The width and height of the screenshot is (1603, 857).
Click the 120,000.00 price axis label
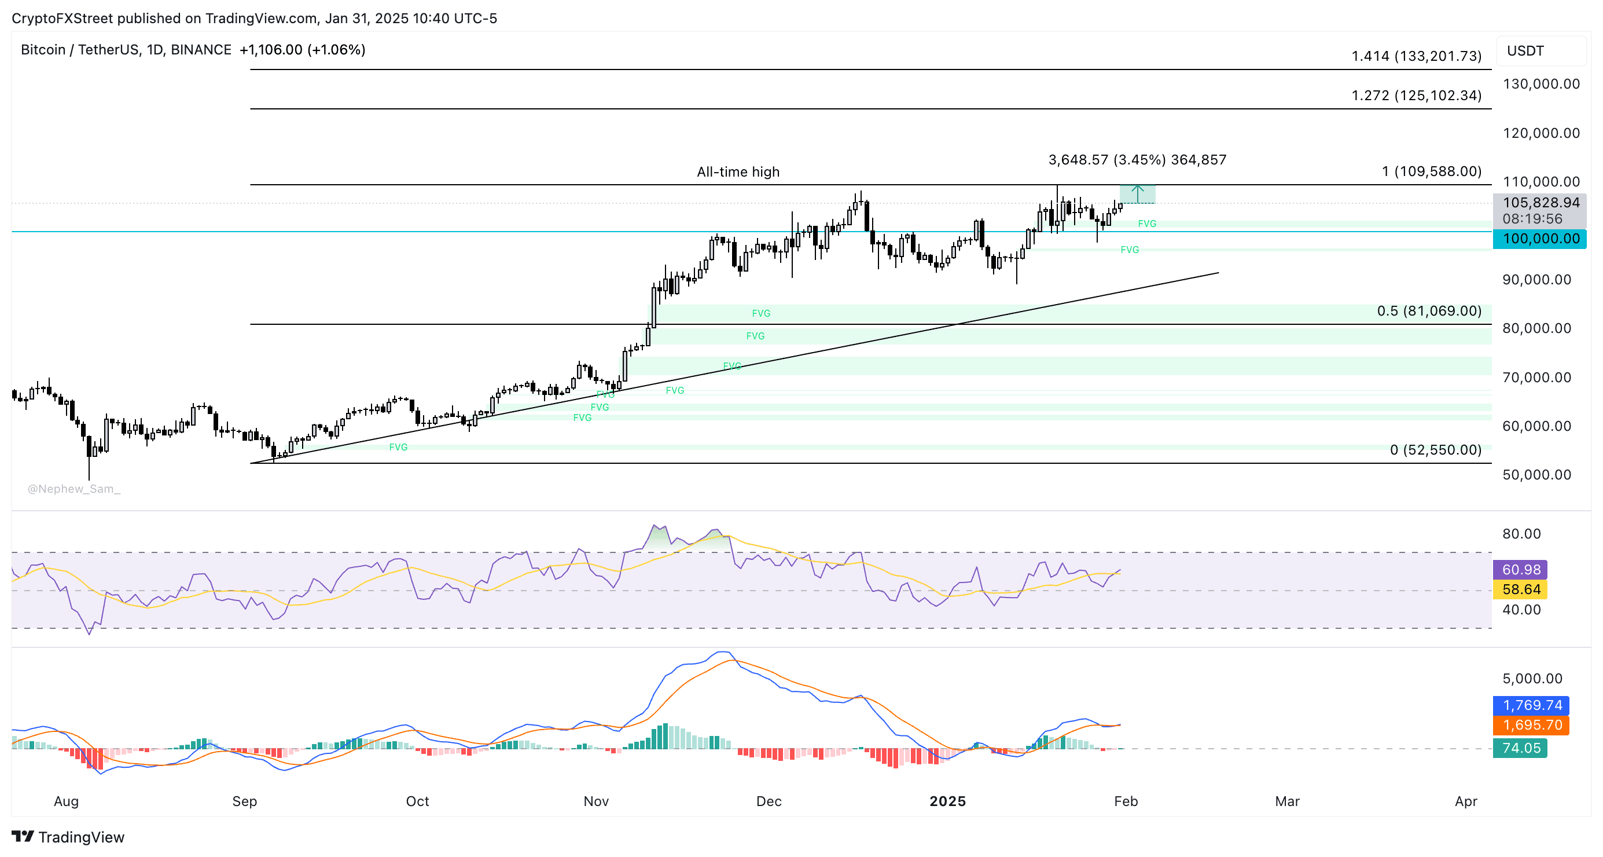(1542, 133)
